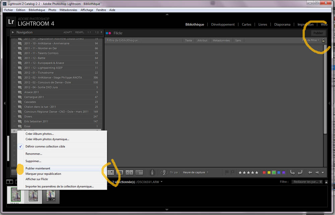Click collection icon beside 2012 - 01 - Tichodrome
Screen dimensions: 335x215
point(20,73)
